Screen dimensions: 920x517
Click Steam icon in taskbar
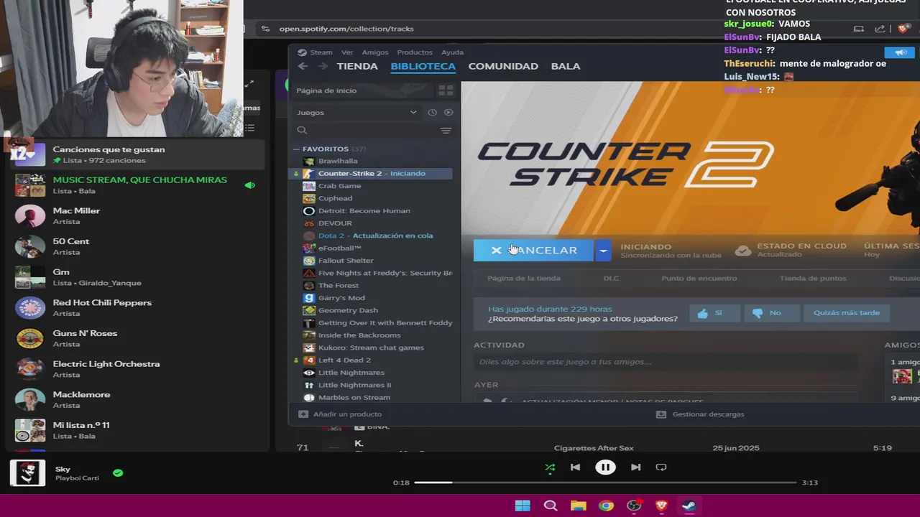click(689, 506)
